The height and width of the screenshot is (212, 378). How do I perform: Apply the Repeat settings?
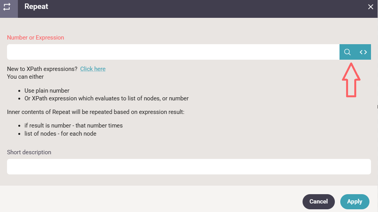click(354, 202)
